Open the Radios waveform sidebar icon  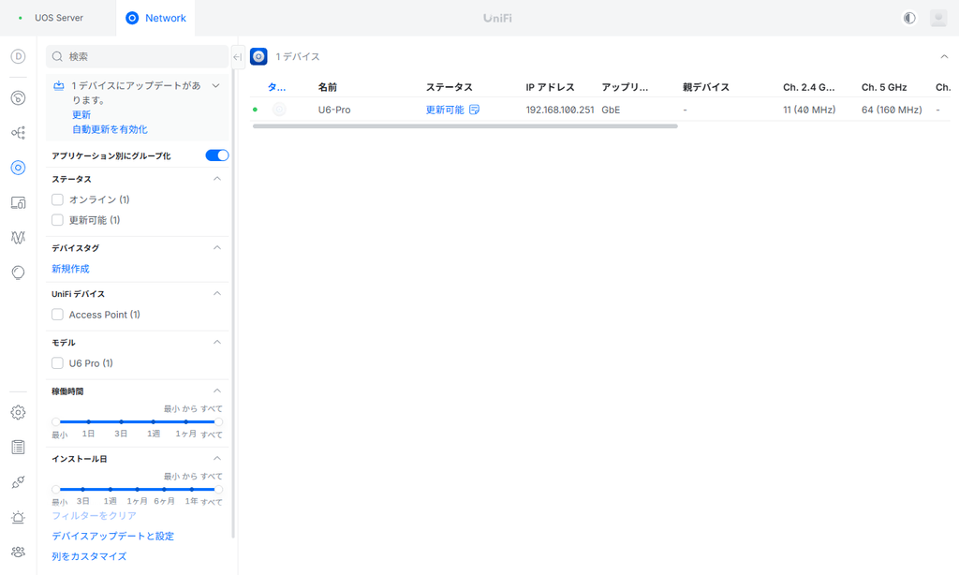[19, 237]
